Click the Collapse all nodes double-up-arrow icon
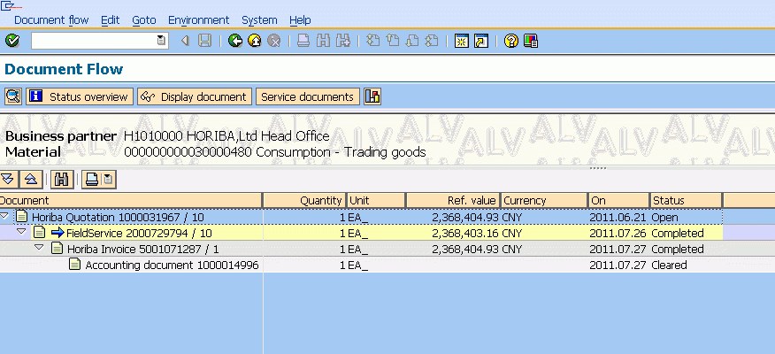 point(31,179)
